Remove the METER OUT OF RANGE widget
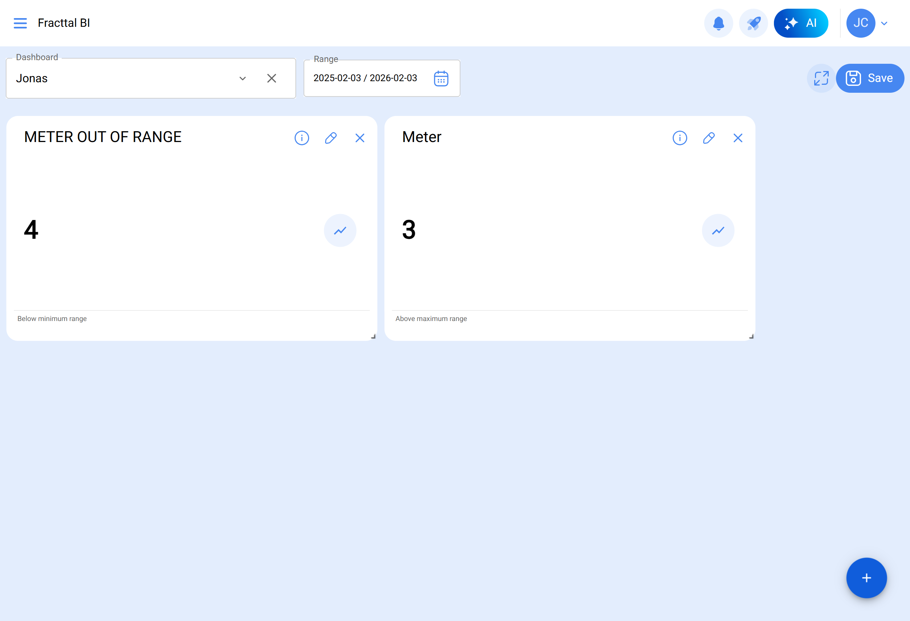This screenshot has width=910, height=621. click(360, 138)
